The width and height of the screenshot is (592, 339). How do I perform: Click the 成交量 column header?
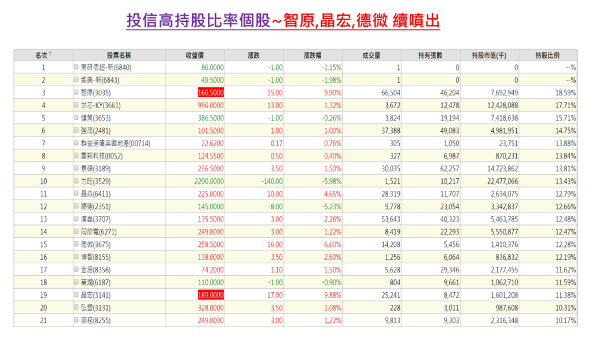click(x=371, y=56)
